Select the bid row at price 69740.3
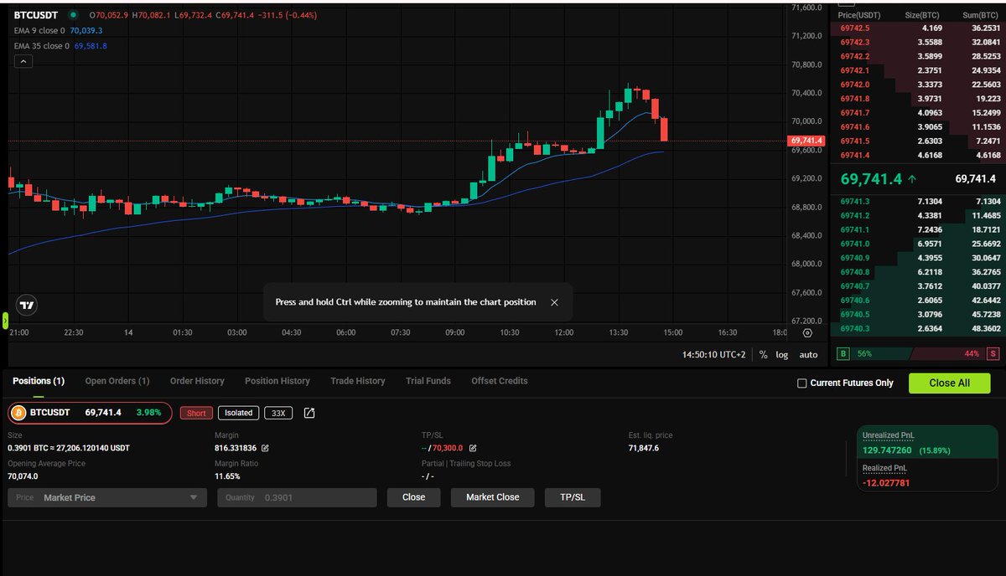This screenshot has height=576, width=1006. (x=917, y=328)
